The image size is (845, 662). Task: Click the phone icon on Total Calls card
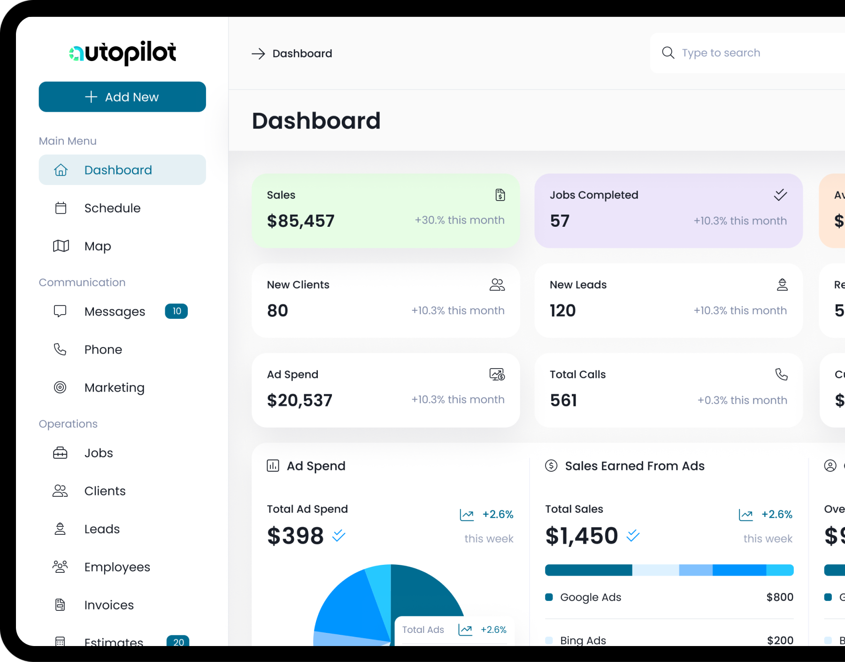pyautogui.click(x=781, y=374)
